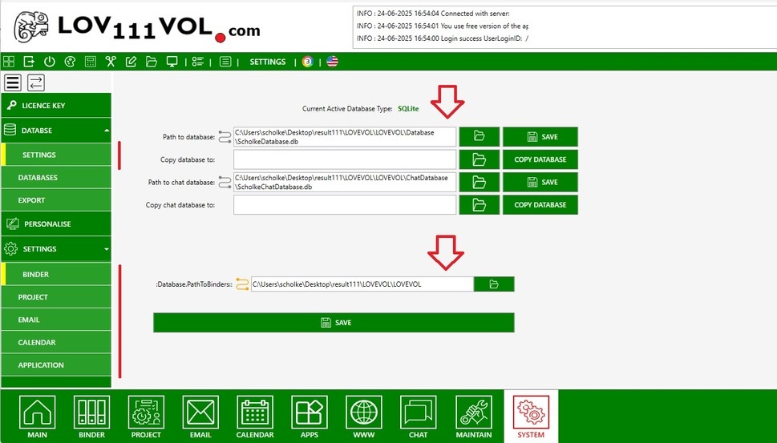Click the text lines document icon
The height and width of the screenshot is (443, 777).
[225, 62]
